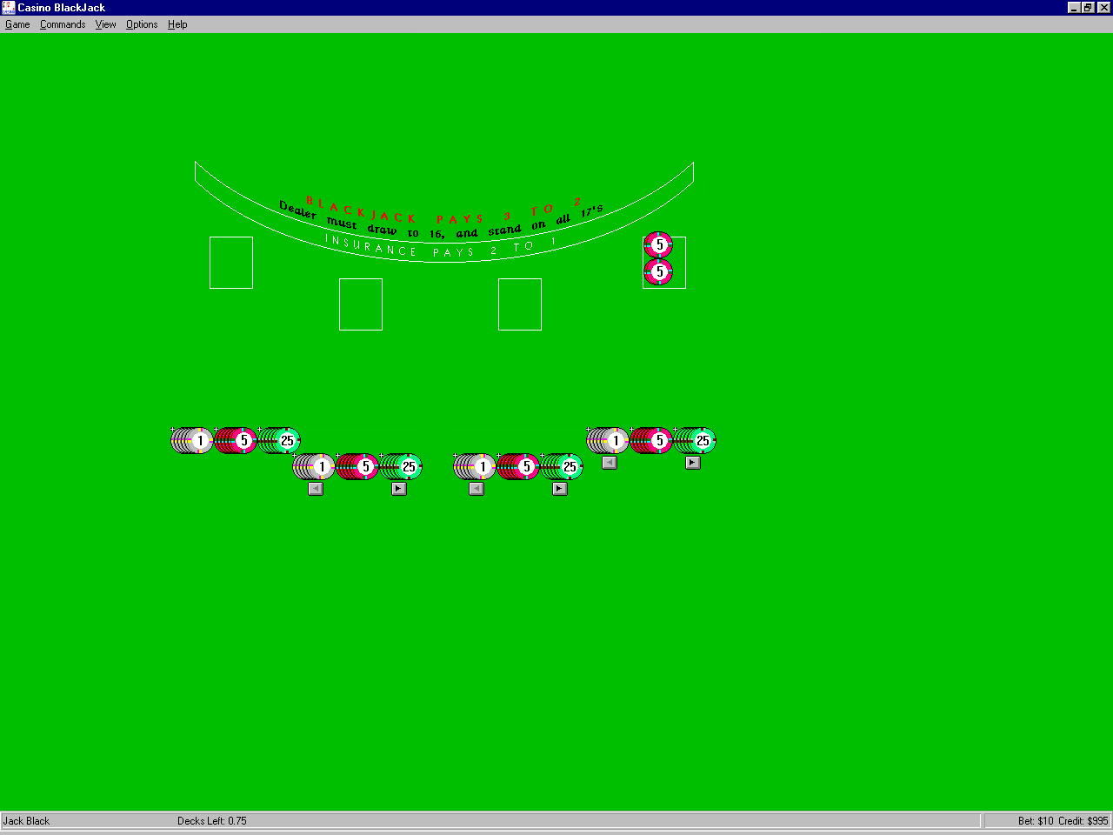Image resolution: width=1113 pixels, height=835 pixels.
Task: Open the Commands menu
Action: coord(63,24)
